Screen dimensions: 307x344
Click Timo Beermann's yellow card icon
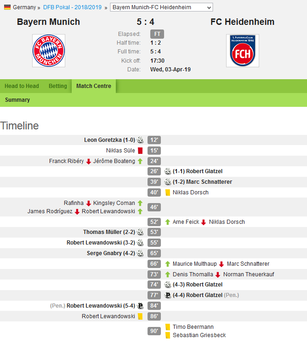[x=168, y=327]
